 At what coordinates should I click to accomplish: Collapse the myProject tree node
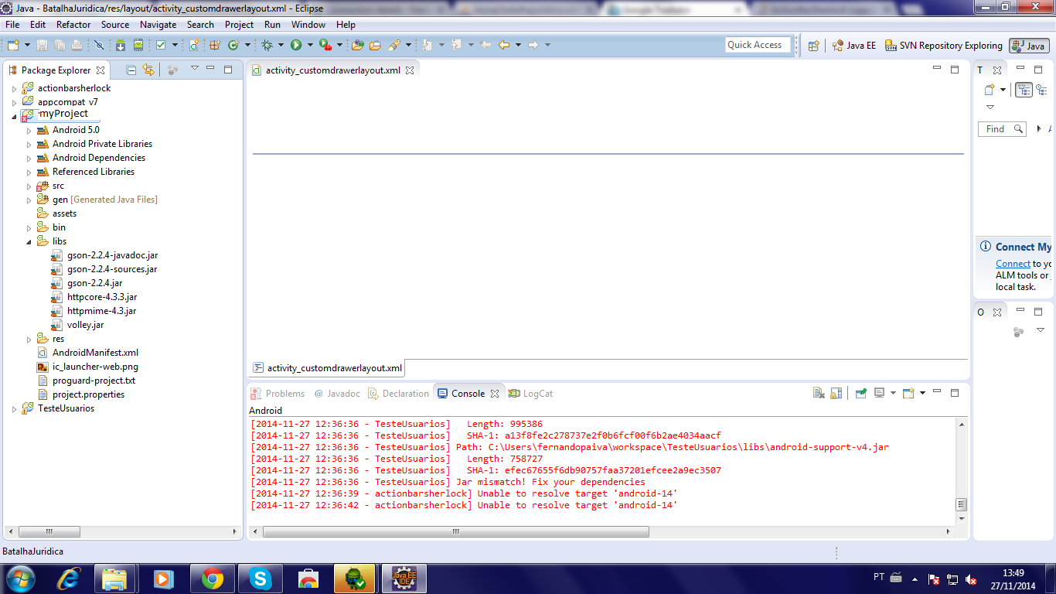(x=14, y=116)
